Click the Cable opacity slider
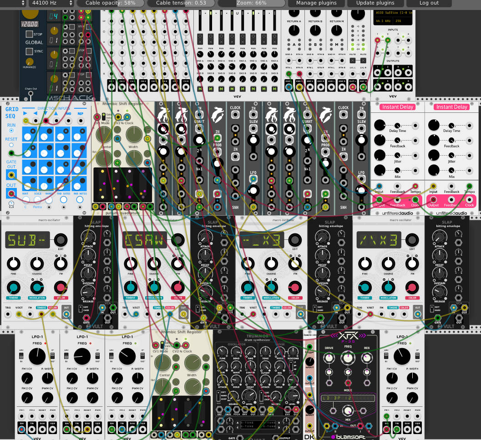 (x=111, y=3)
